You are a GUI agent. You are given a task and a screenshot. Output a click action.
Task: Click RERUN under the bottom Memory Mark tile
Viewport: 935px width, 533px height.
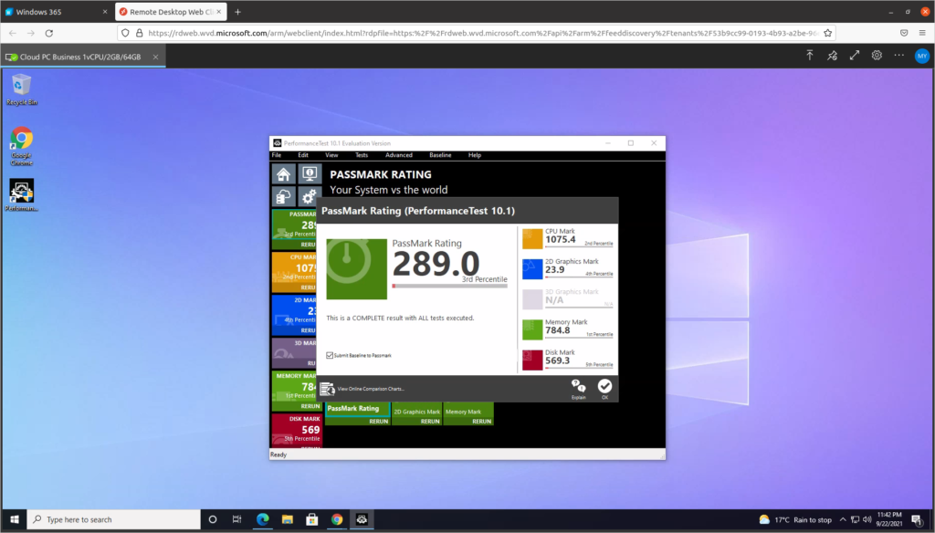[482, 422]
